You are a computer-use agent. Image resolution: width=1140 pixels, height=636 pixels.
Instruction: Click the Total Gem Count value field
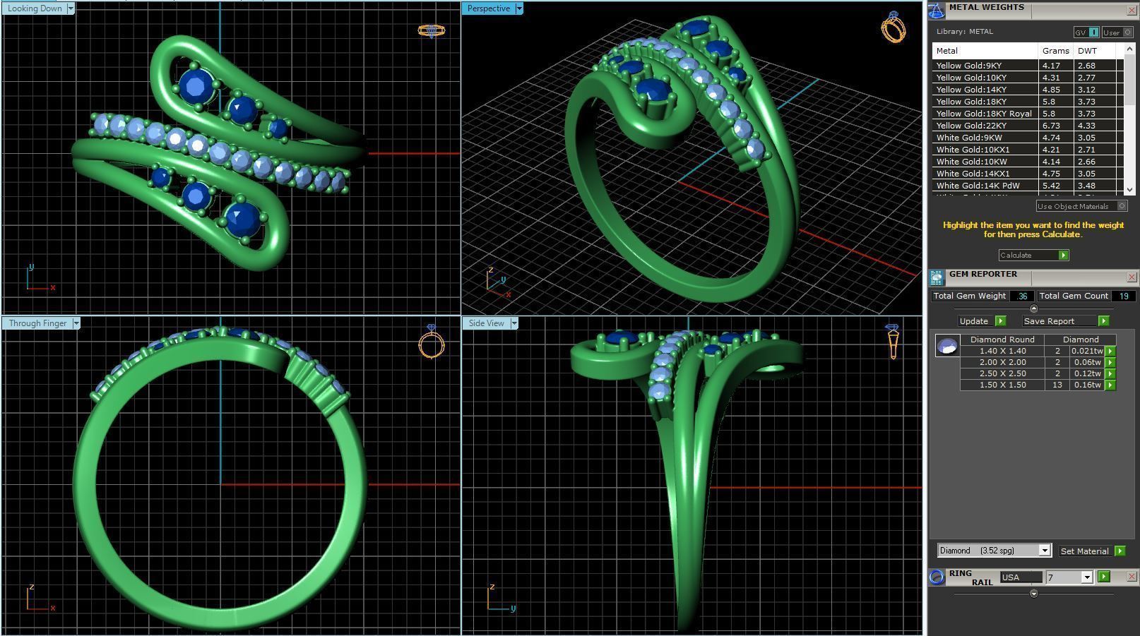1124,296
